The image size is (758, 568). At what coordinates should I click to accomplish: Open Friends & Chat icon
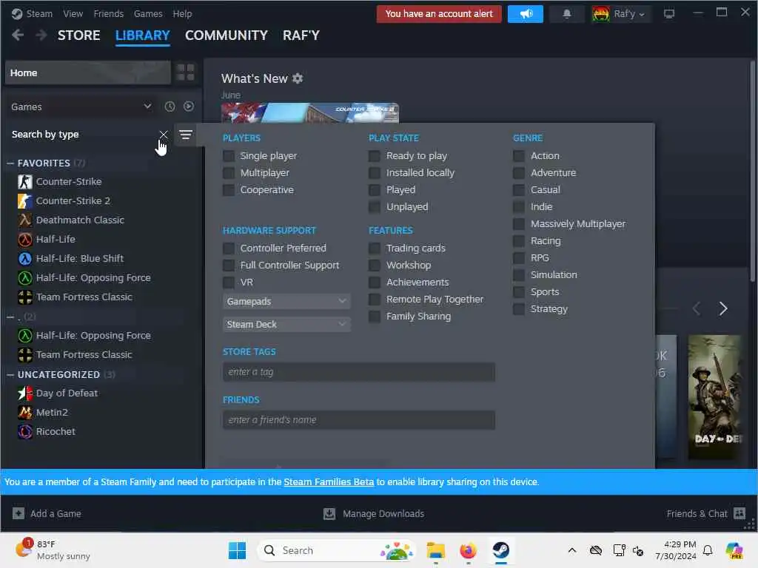coord(739,513)
